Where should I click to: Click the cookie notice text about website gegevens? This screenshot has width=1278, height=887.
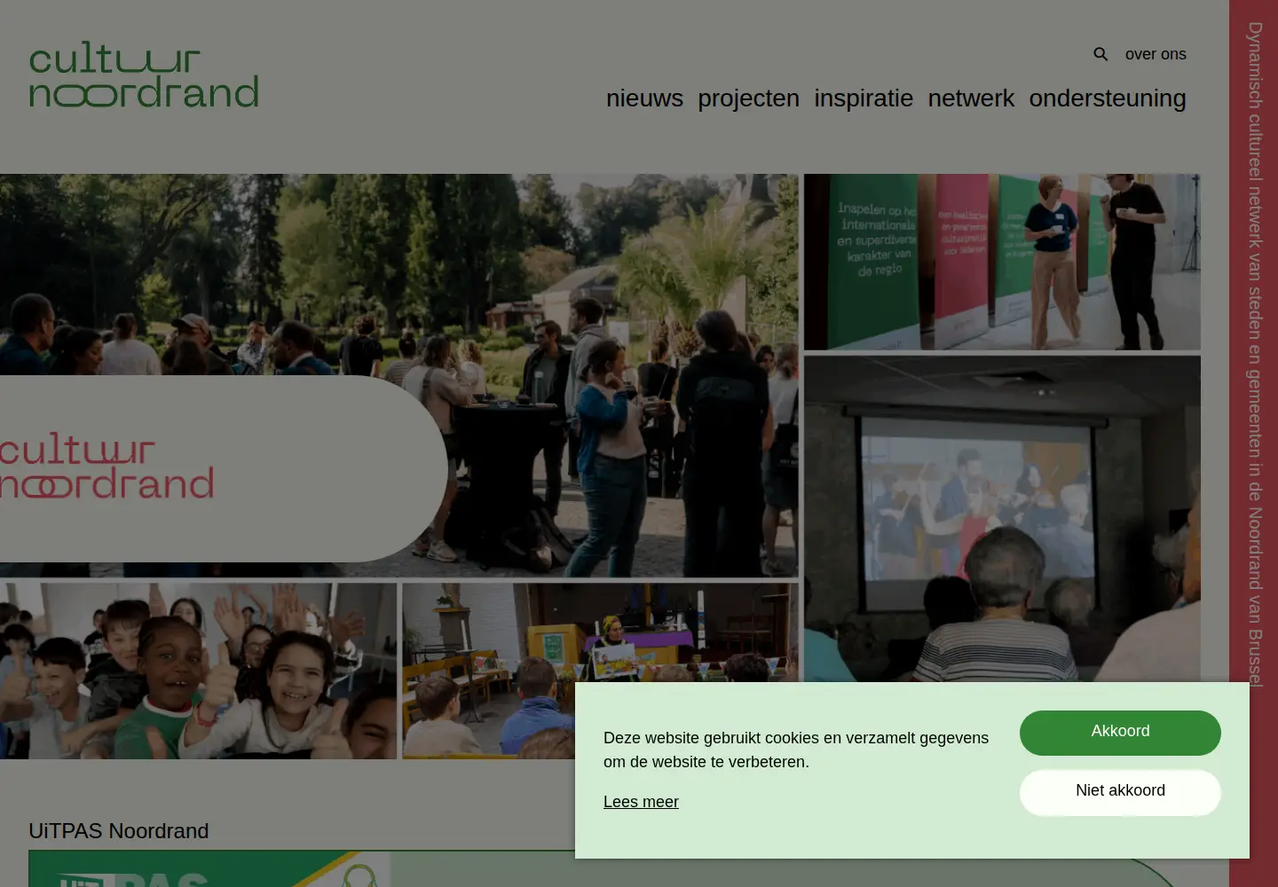point(796,750)
